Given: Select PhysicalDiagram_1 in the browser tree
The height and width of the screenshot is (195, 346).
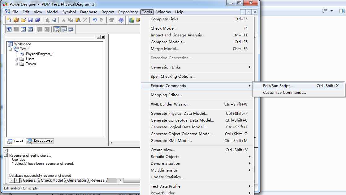Looking at the screenshot, I should 40,54.
